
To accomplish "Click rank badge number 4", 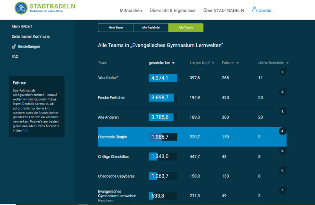I will point(282,131).
